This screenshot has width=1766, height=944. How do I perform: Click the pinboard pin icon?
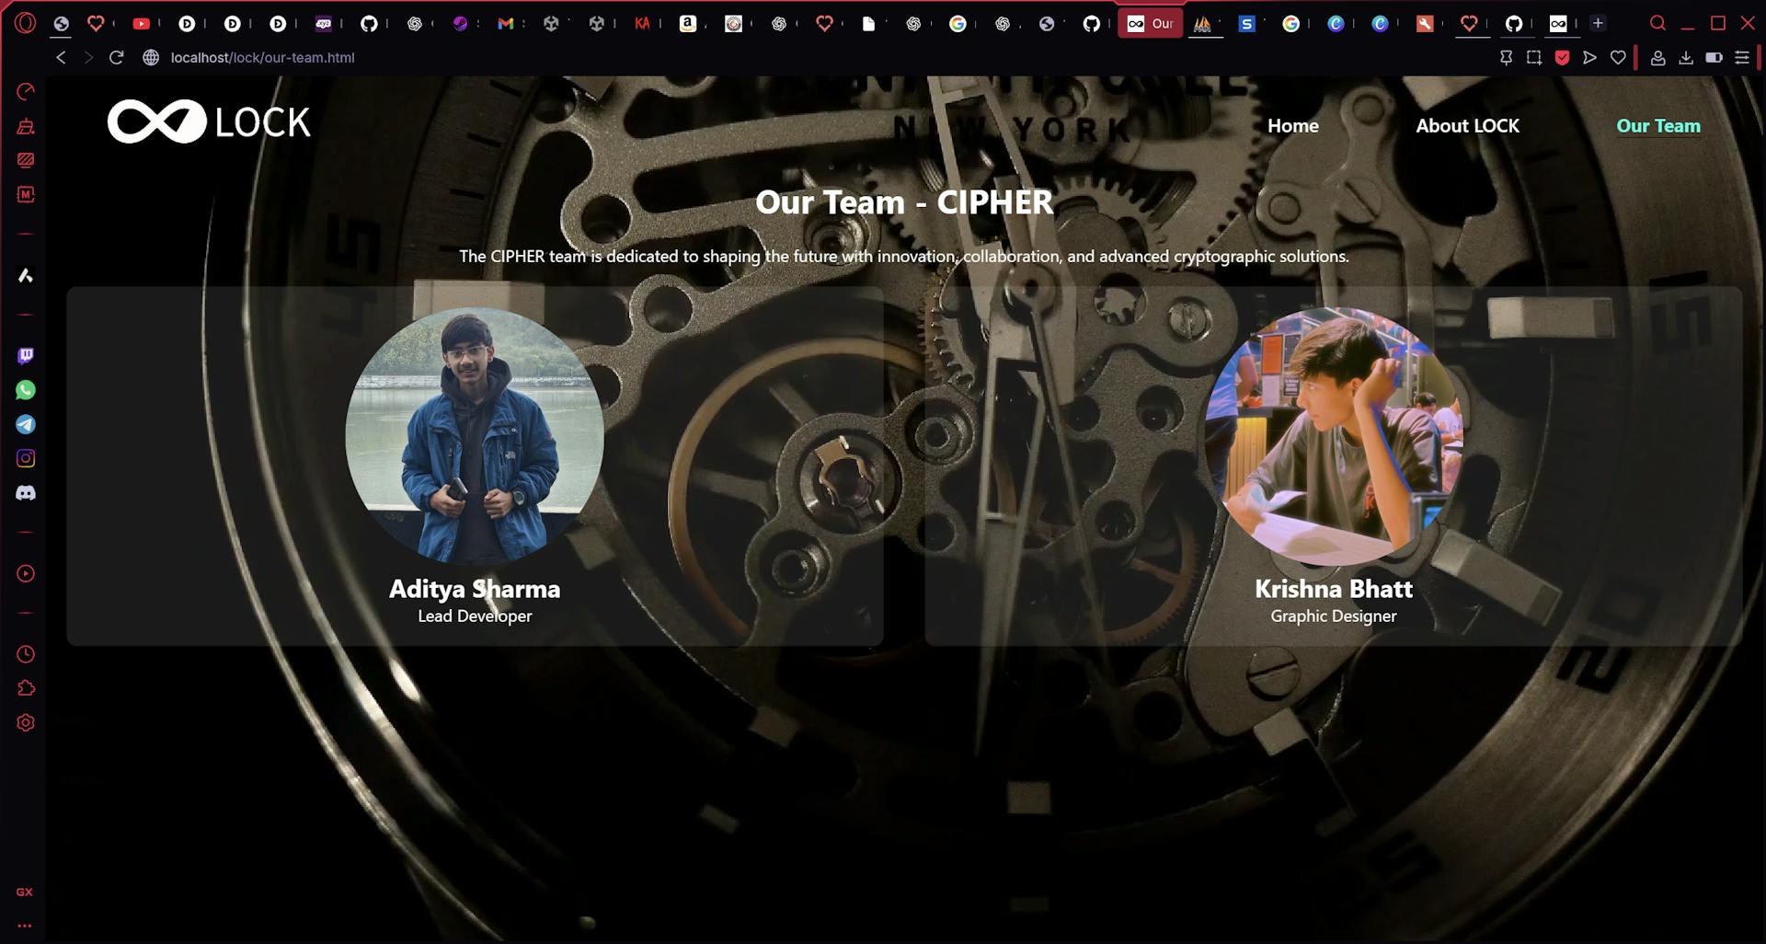(x=1506, y=57)
